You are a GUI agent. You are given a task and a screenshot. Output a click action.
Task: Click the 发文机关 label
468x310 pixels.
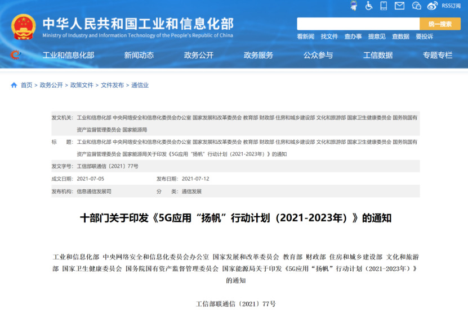coord(63,118)
